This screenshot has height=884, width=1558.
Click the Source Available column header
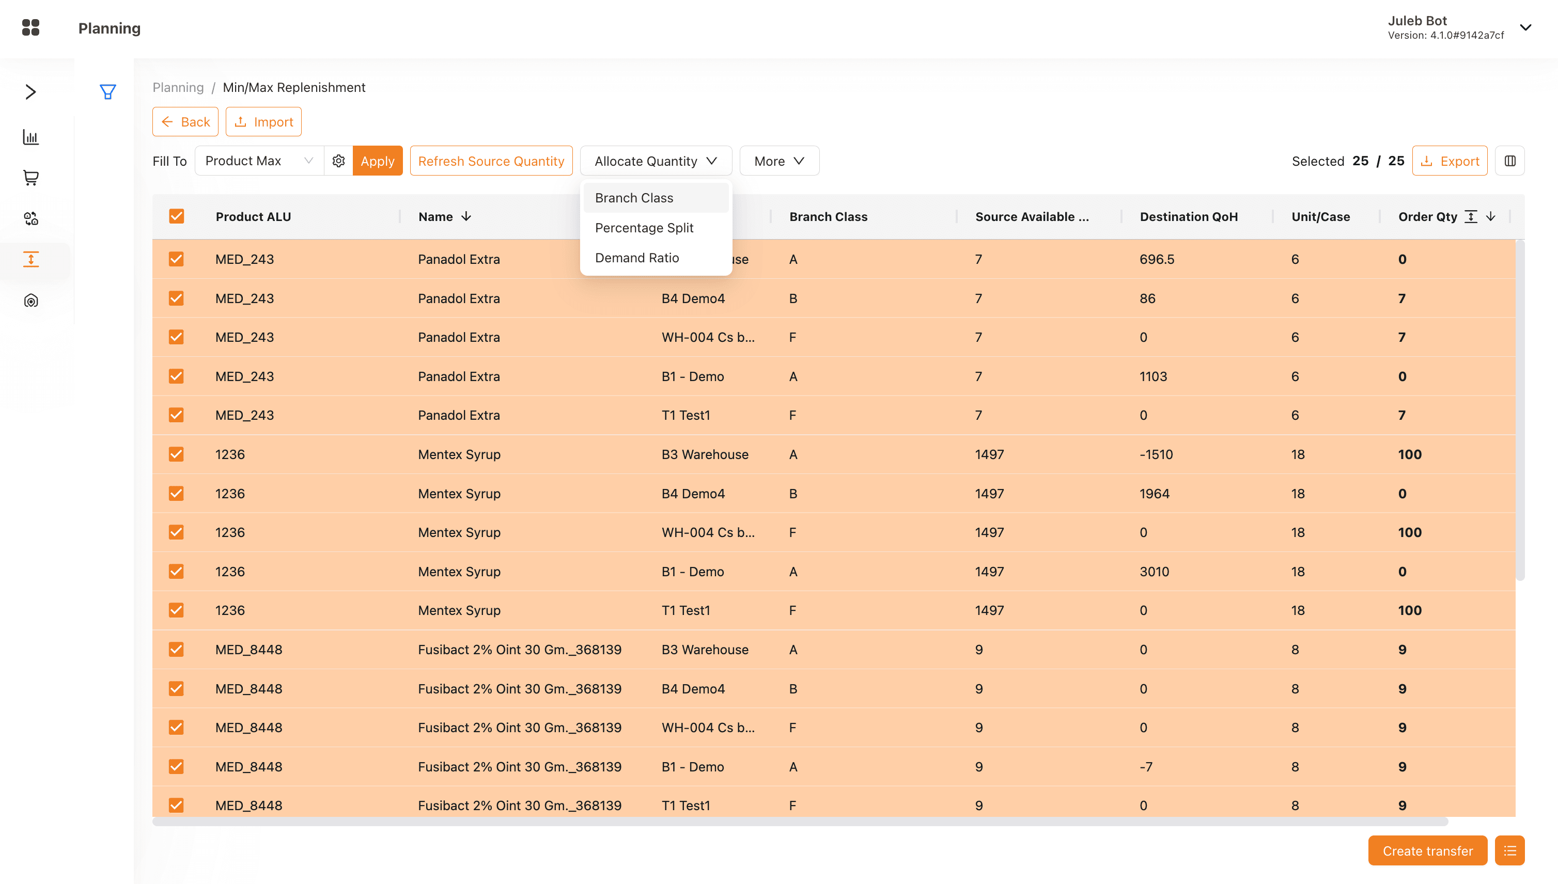pos(1032,217)
